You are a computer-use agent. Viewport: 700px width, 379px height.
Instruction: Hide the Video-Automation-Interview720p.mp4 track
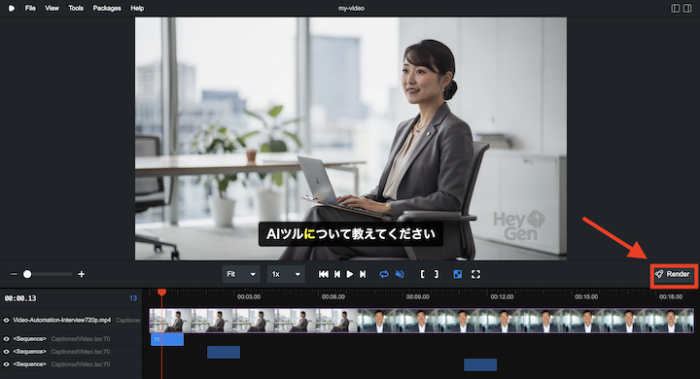(6, 320)
